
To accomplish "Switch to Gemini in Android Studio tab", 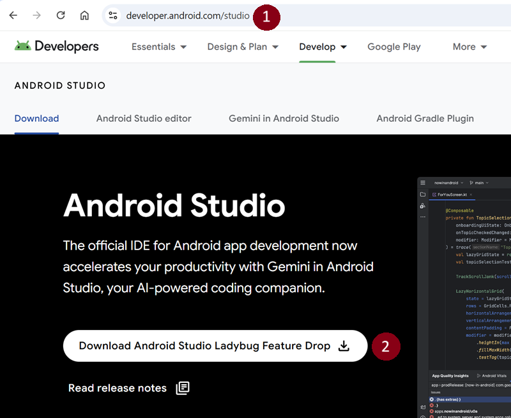I will coord(284,119).
